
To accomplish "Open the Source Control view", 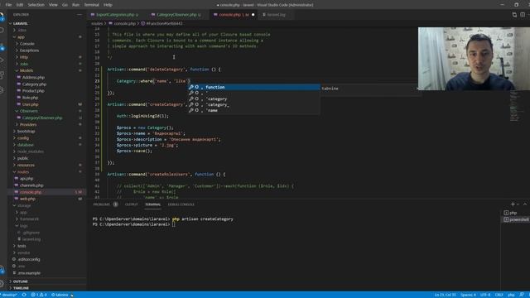I will click(2, 46).
